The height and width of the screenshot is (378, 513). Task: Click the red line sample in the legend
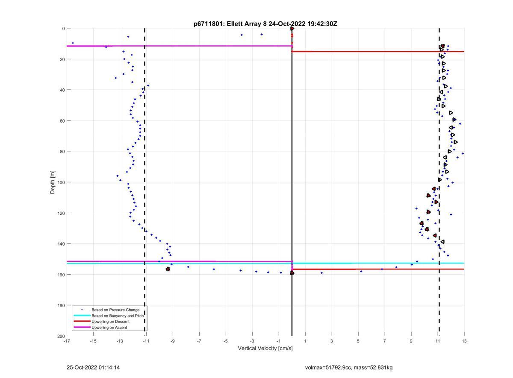click(82, 322)
